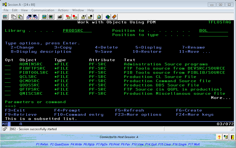The image size is (236, 148).
Task: Click F23=More options label
Action: tap(138, 115)
